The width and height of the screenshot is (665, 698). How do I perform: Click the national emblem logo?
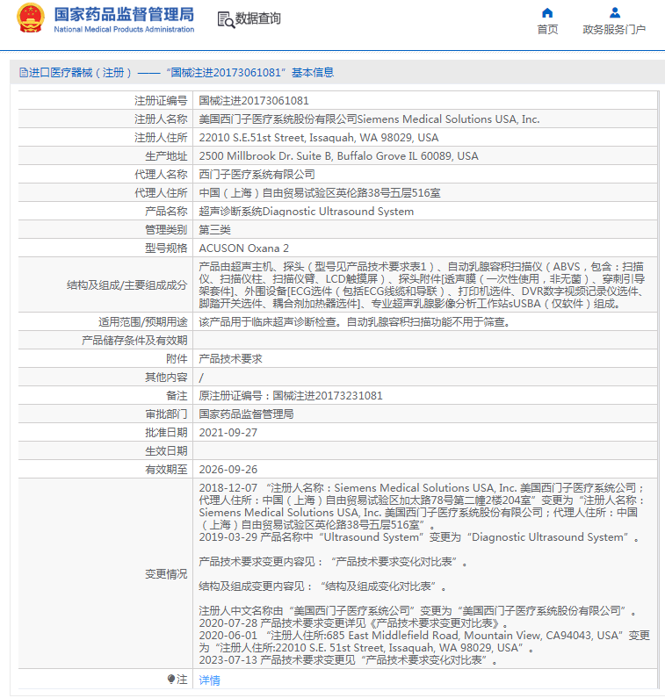(30, 18)
